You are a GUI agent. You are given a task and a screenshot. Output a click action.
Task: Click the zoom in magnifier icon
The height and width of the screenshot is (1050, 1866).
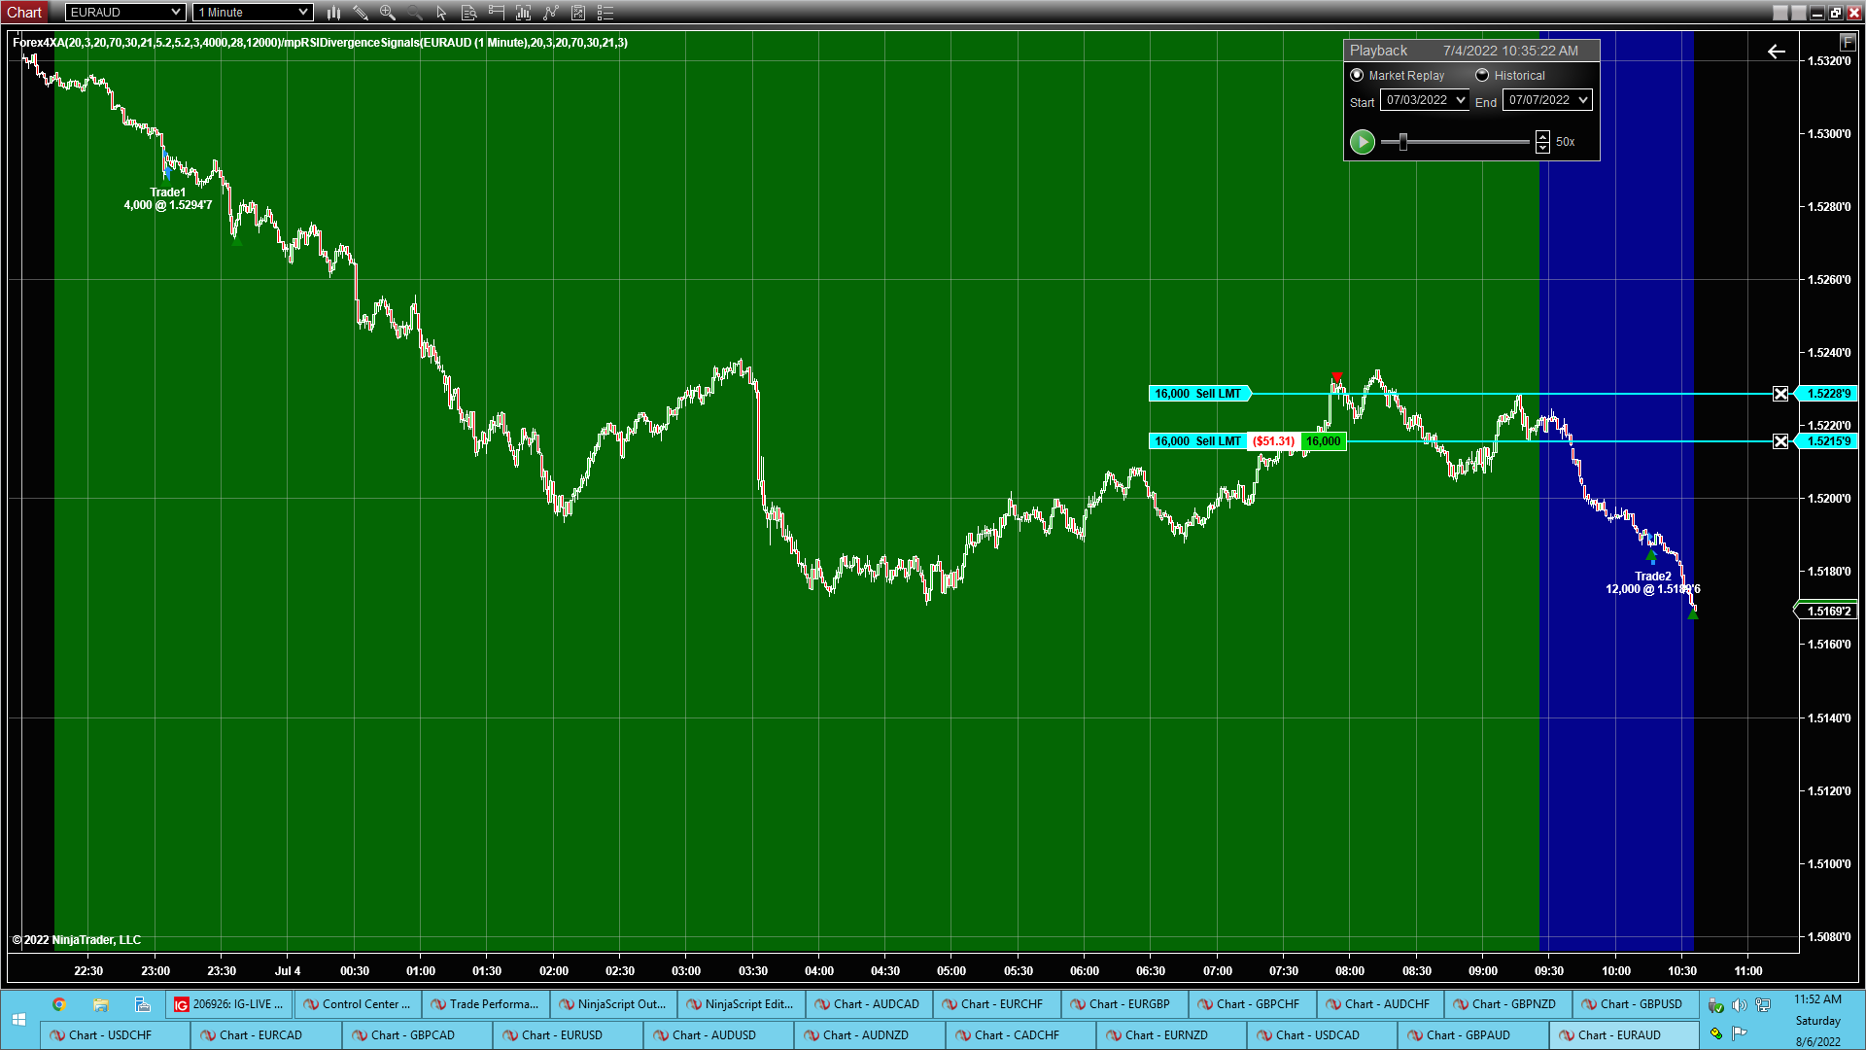click(388, 13)
